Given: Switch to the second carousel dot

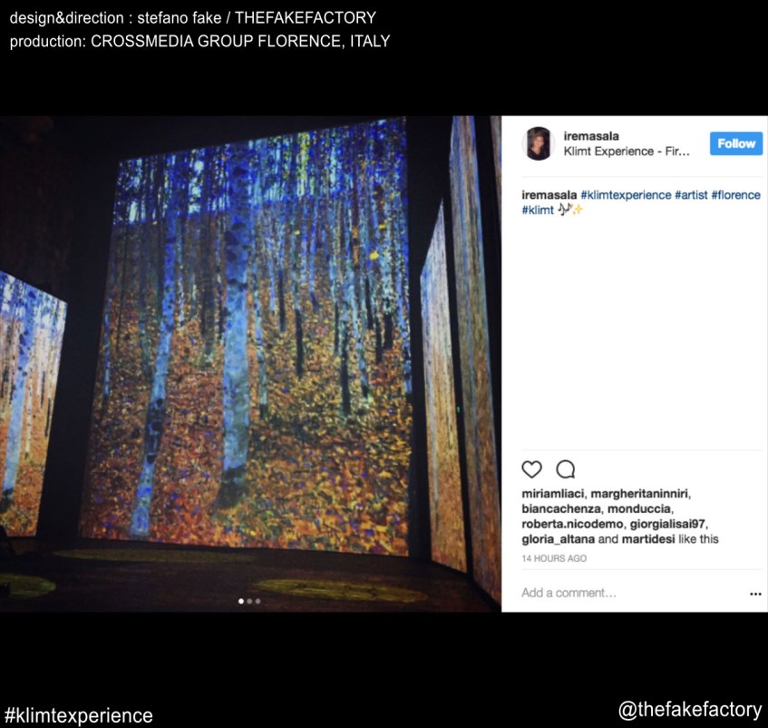Looking at the screenshot, I should pyautogui.click(x=249, y=601).
